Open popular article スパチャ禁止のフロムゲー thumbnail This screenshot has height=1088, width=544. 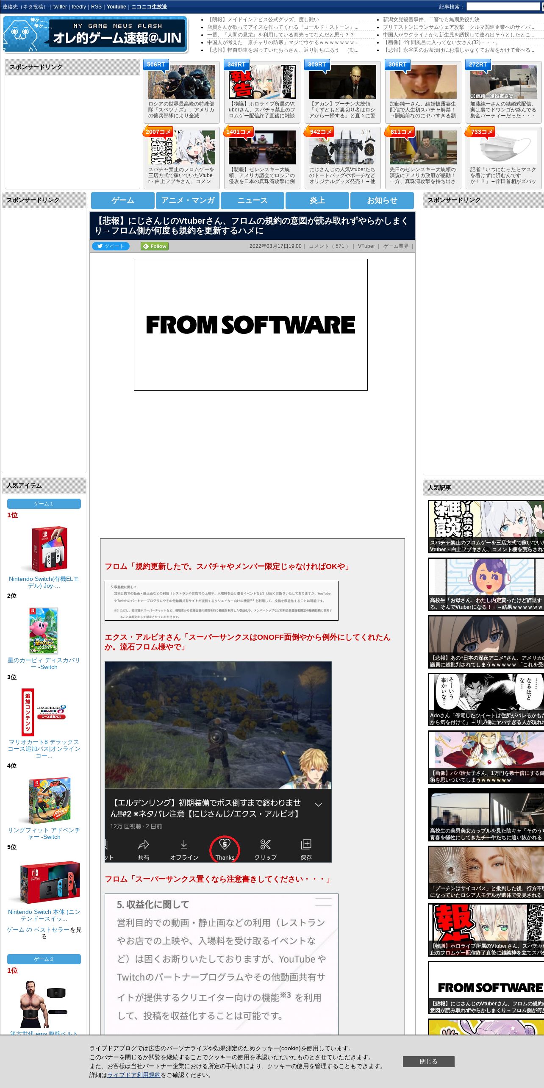point(486,527)
